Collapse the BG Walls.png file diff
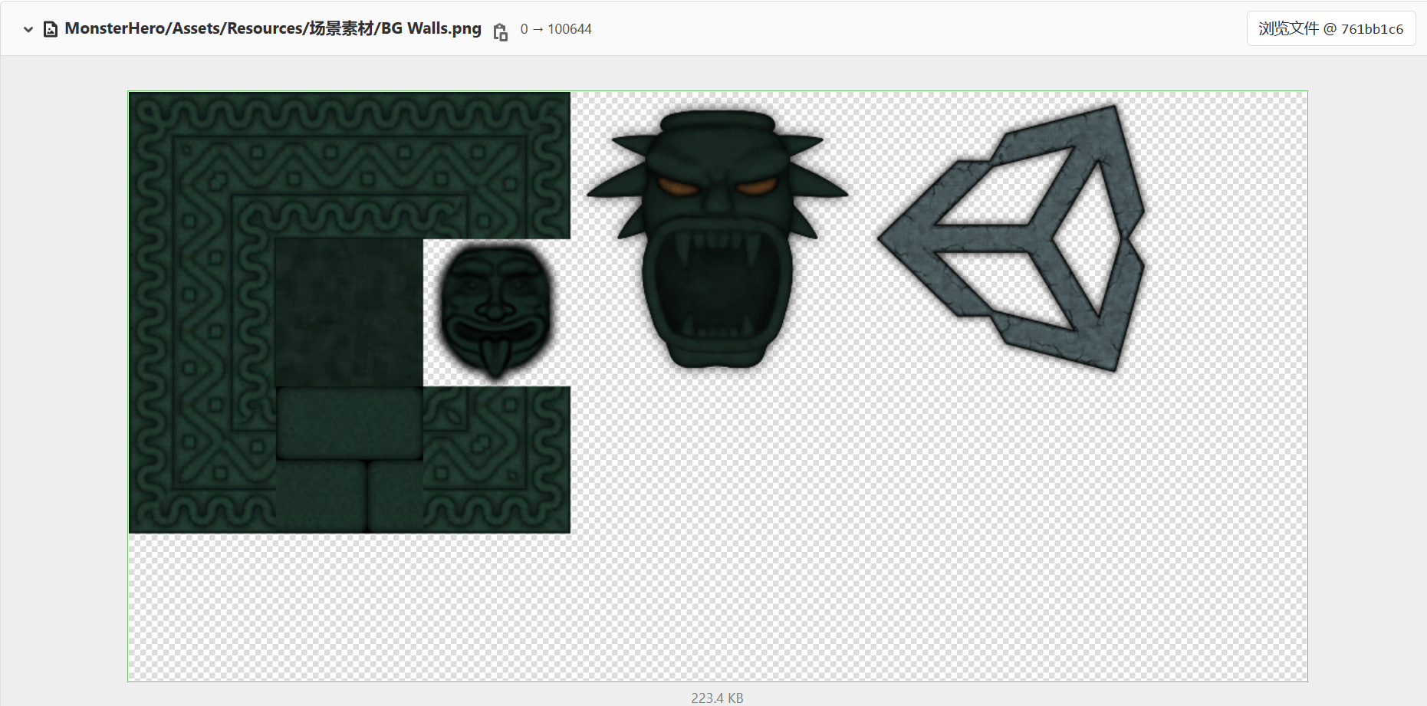 (28, 29)
